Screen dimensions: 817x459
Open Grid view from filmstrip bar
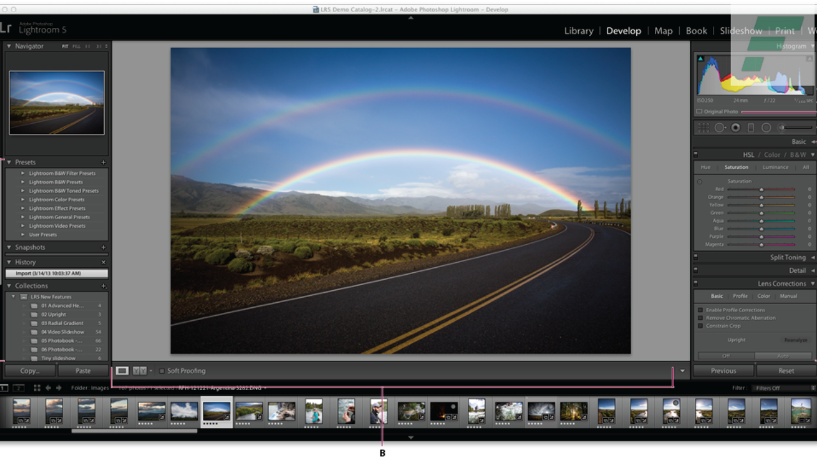37,388
